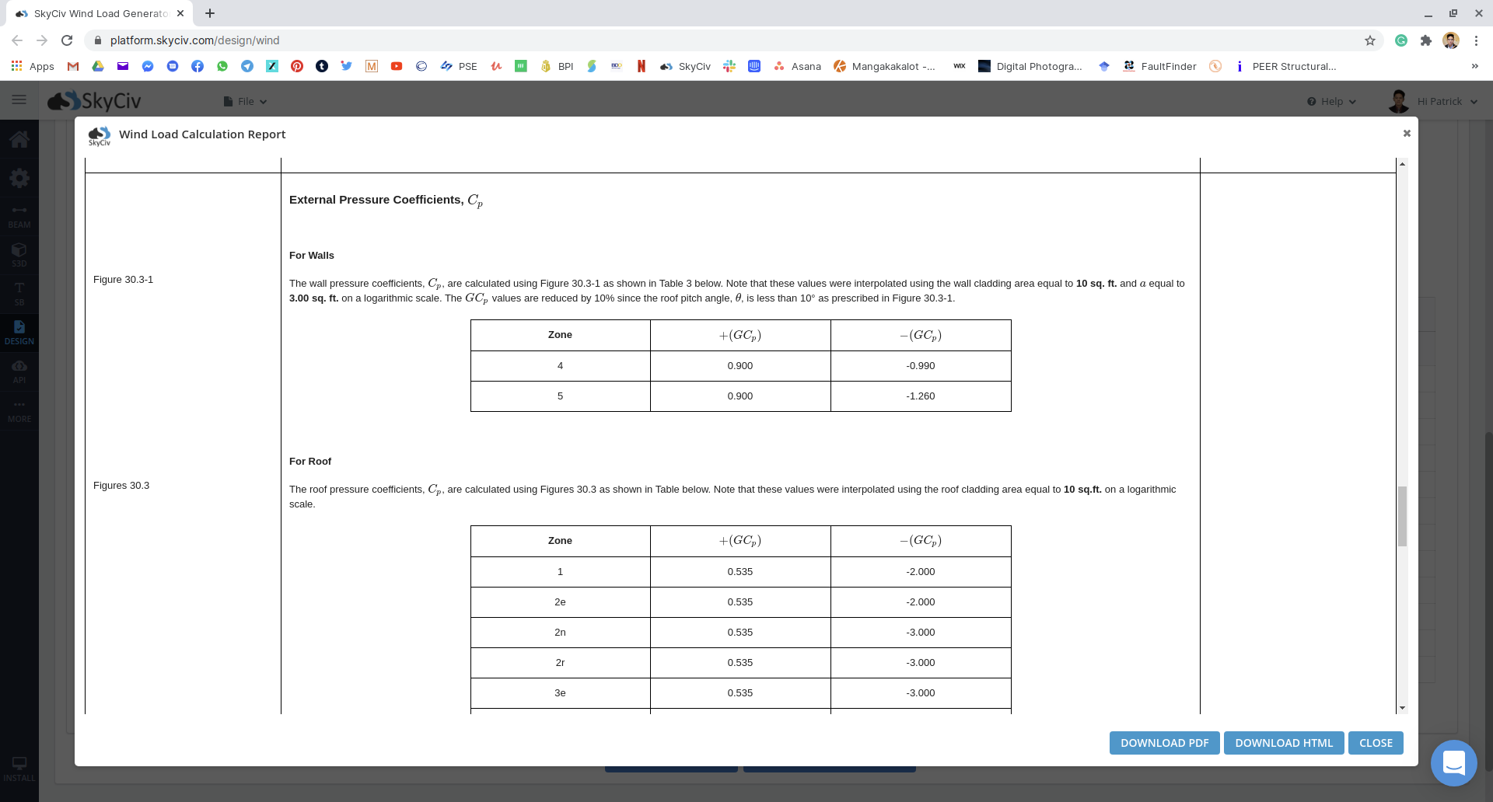Open the Help dropdown menu
Screen dimensions: 1493x802
pos(1330,101)
